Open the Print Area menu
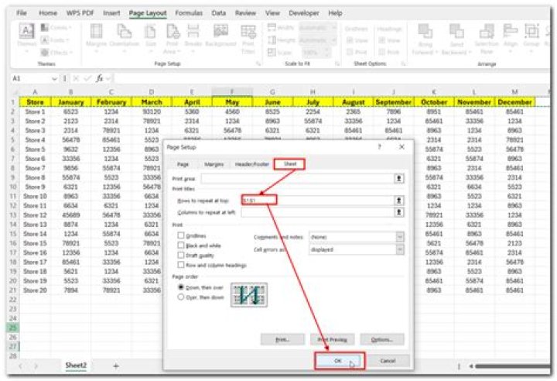 (173, 39)
